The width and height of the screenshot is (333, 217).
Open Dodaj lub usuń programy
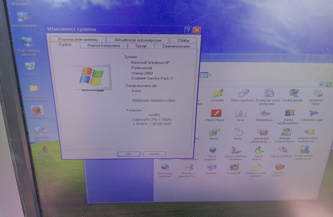point(268,97)
